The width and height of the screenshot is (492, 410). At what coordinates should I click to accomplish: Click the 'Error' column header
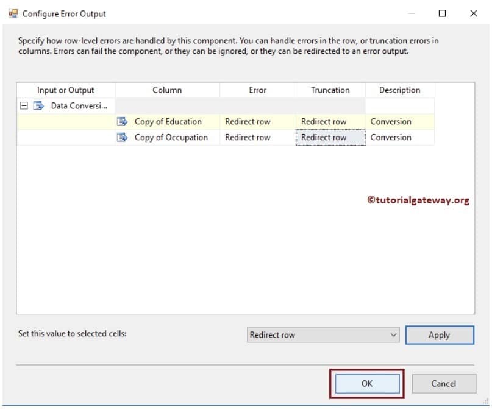click(x=257, y=90)
